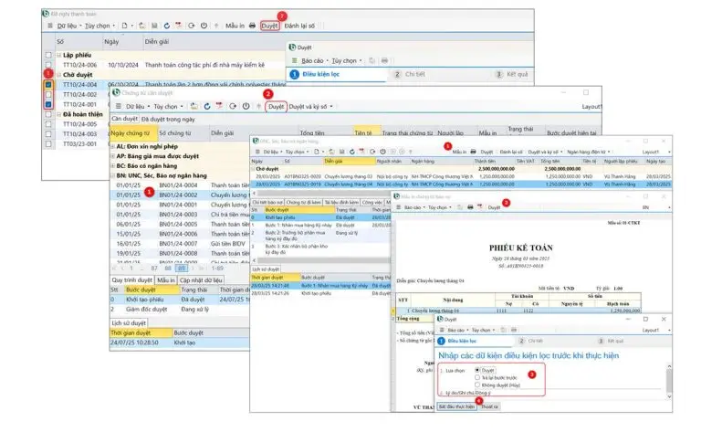Tick the checkbox for row TT10/24-004
This screenshot has height=432, width=701.
49,84
